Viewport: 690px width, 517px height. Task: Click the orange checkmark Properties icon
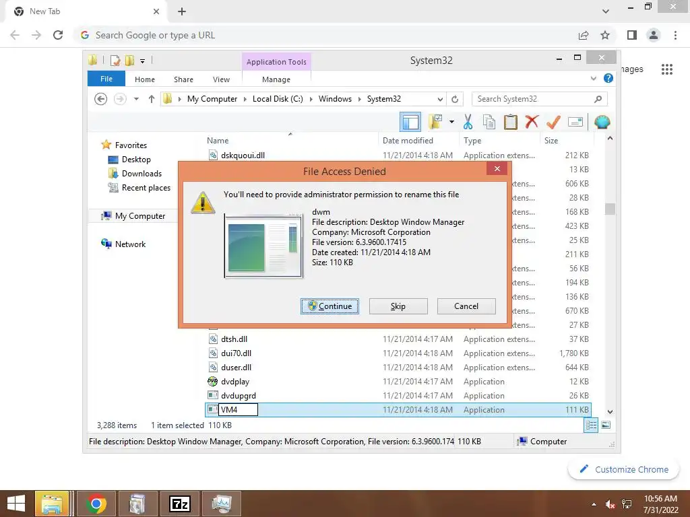click(x=553, y=122)
